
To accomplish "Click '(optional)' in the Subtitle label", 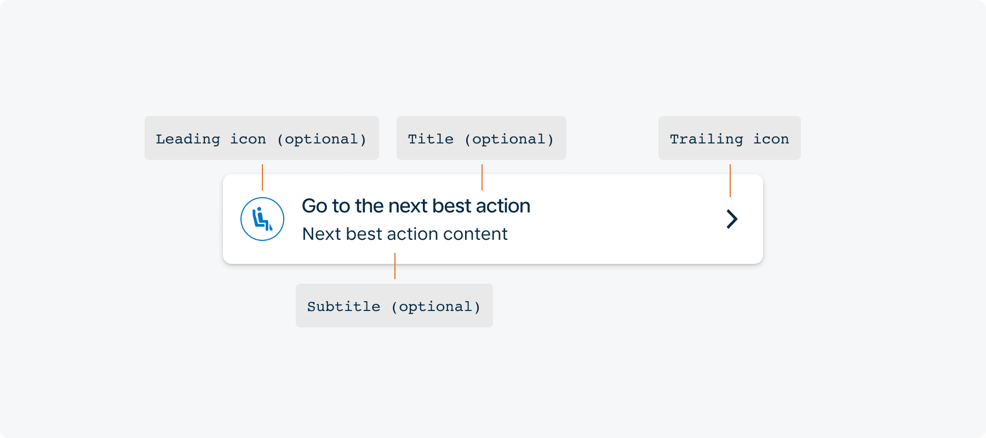I will click(435, 307).
